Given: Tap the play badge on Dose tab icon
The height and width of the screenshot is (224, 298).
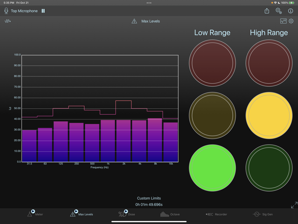Looking at the screenshot, I should tap(126, 211).
